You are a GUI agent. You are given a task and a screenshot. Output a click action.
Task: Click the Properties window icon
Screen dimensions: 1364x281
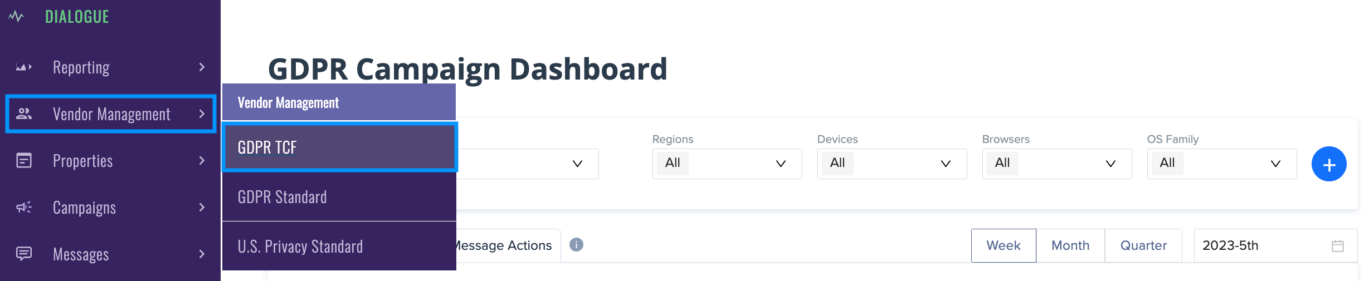[x=24, y=161]
